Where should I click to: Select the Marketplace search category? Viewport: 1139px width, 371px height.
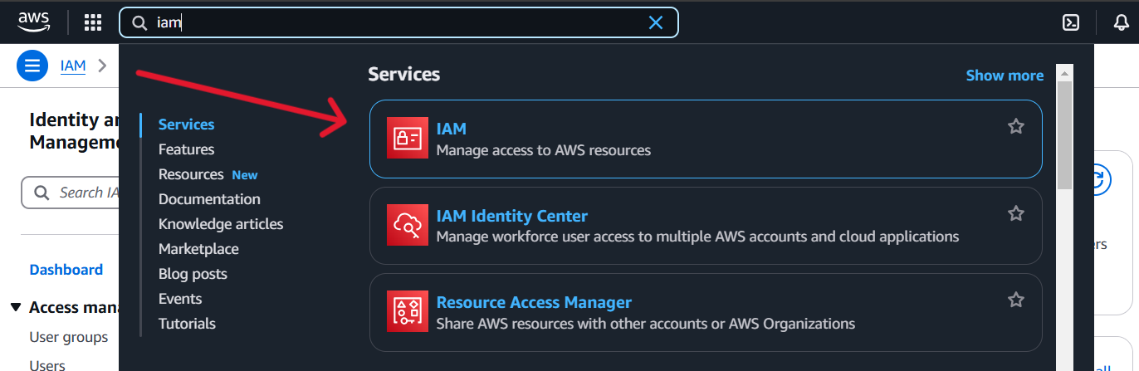pyautogui.click(x=198, y=249)
